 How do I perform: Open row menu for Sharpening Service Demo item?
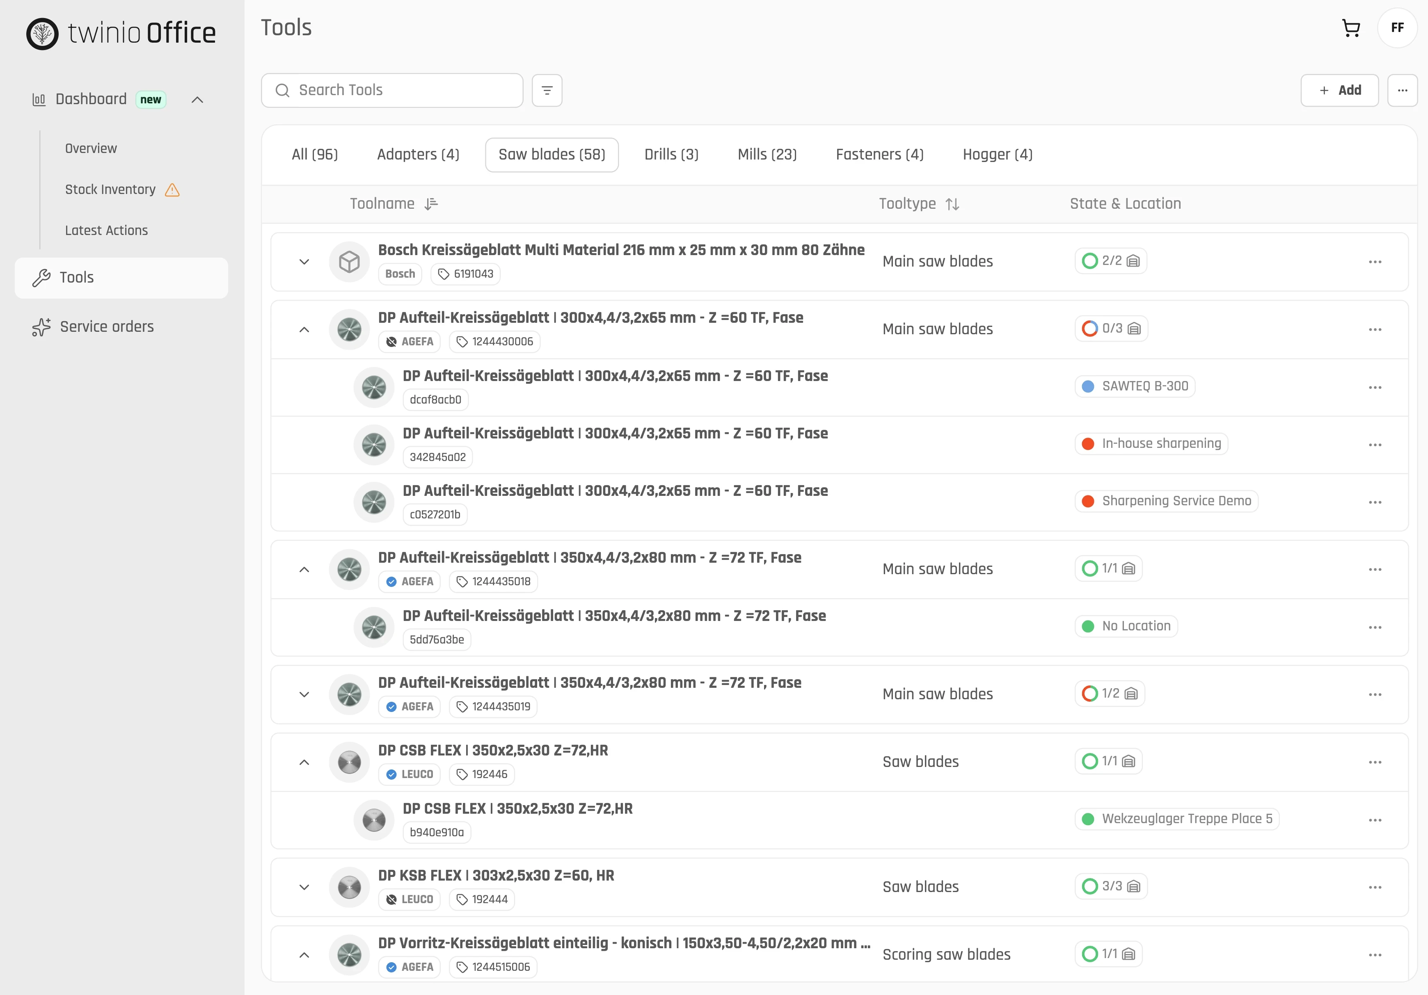1375,502
